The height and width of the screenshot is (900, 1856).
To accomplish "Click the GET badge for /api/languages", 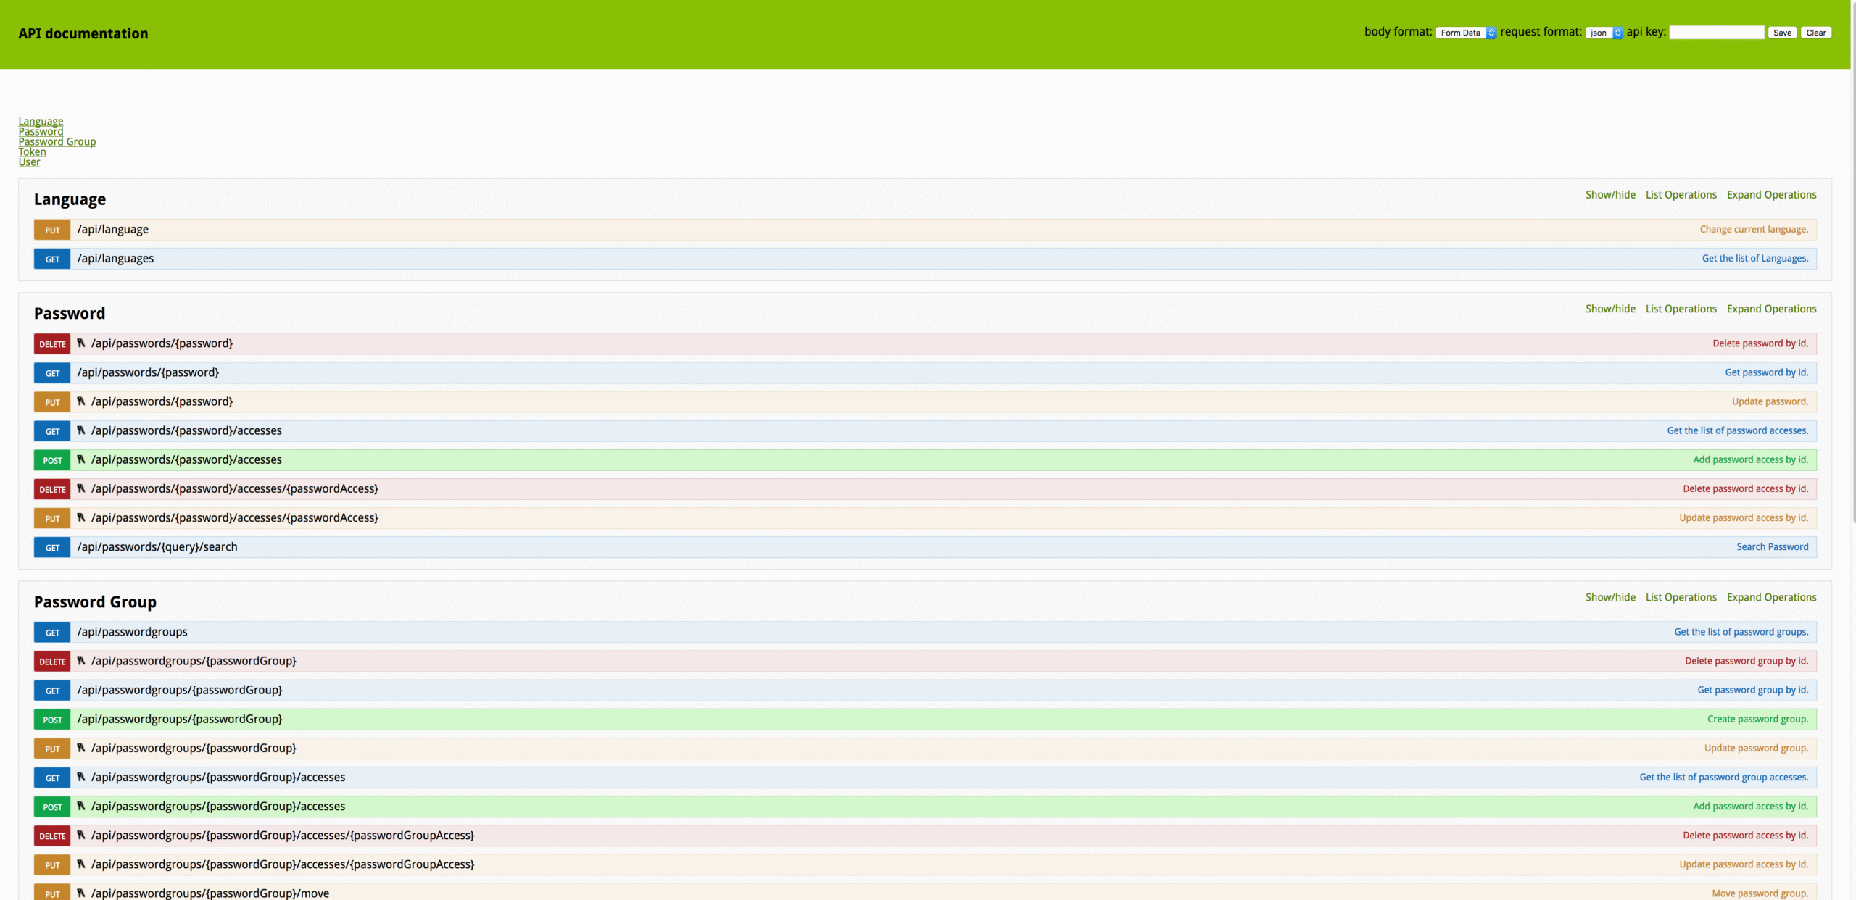I will click(52, 259).
